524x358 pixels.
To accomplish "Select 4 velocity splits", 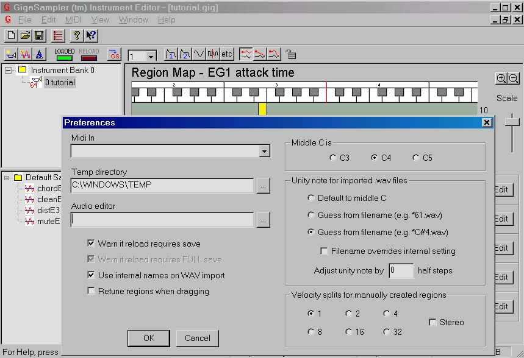I will (x=386, y=314).
